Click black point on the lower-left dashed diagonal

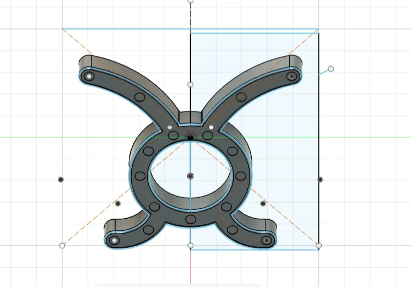tap(118, 203)
